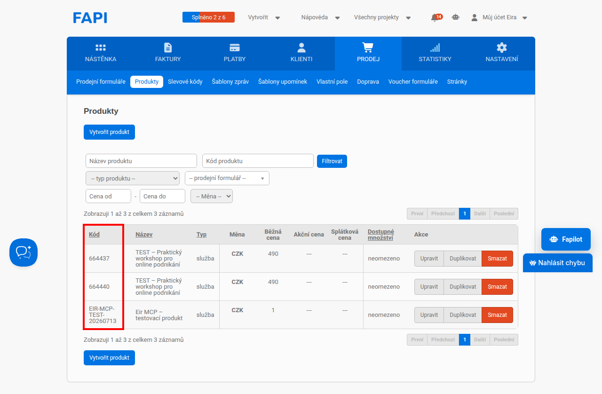The image size is (602, 394).
Task: Open the typ produktu dropdown
Action: click(133, 179)
